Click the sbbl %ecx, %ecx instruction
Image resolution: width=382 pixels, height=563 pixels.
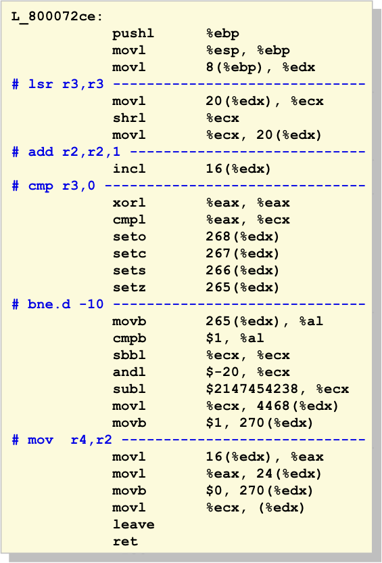tap(201, 355)
